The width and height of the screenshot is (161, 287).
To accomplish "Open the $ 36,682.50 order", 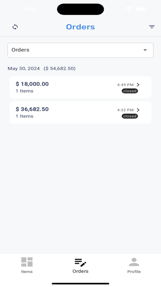I will [80, 113].
